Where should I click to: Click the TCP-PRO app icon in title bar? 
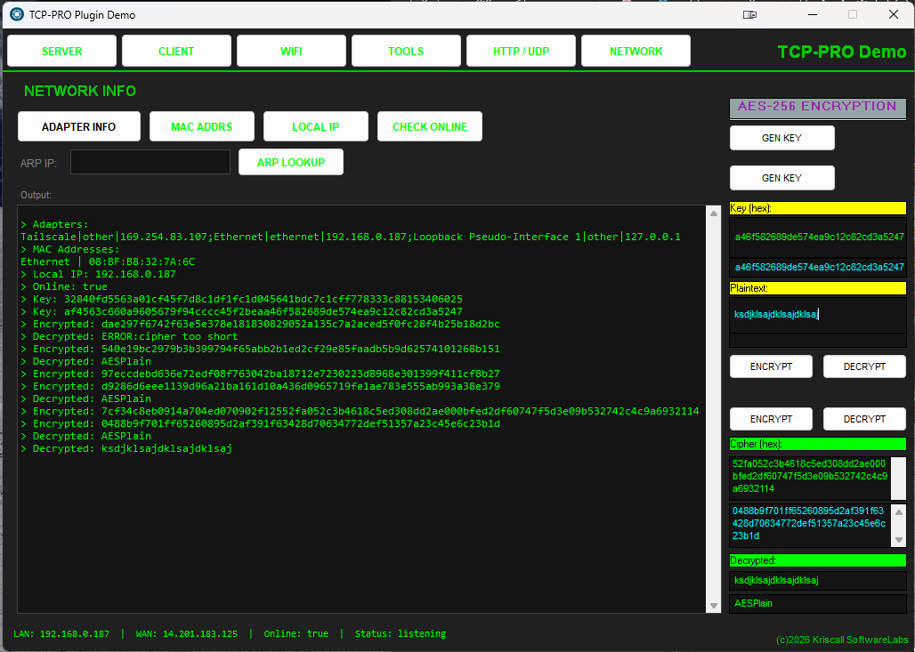point(16,14)
